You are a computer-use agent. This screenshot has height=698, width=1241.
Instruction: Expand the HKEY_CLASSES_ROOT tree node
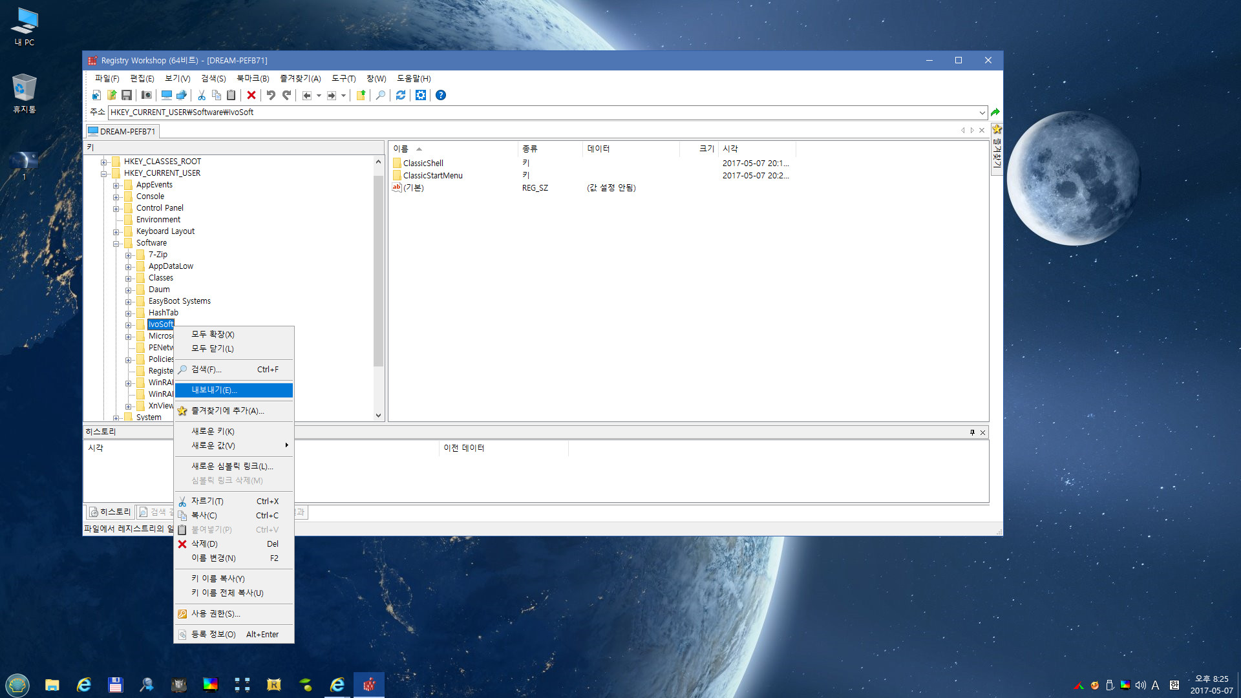(103, 162)
